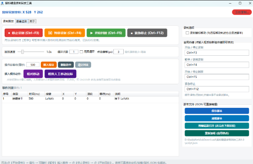
Task: Focus the loop count field showing 1
Action: [x=74, y=52]
